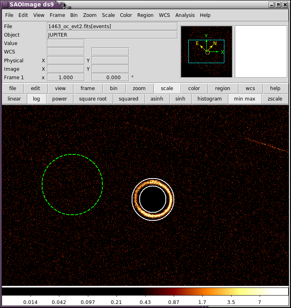Select the asinh scale button

pos(157,99)
